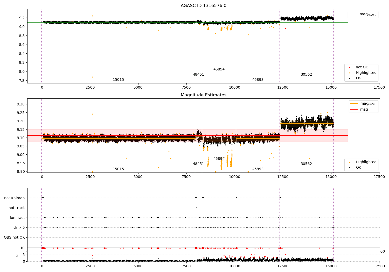The image size is (389, 272).
Task: Click obsid label 30562 in Magnitude Estimates plot
Action: [306, 164]
